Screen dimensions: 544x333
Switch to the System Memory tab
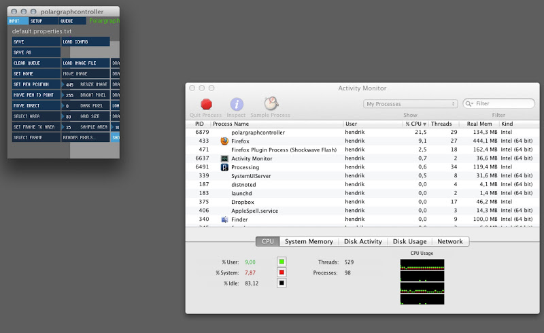(x=309, y=241)
